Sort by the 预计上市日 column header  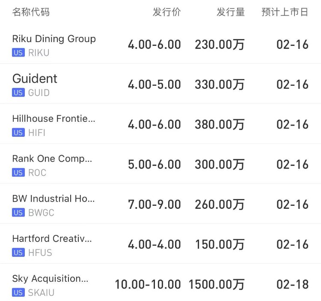285,12
